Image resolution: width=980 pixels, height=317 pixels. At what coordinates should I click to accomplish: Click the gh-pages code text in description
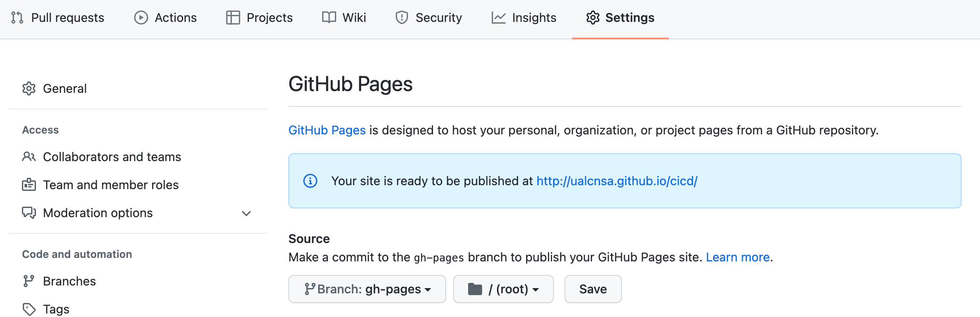click(439, 257)
